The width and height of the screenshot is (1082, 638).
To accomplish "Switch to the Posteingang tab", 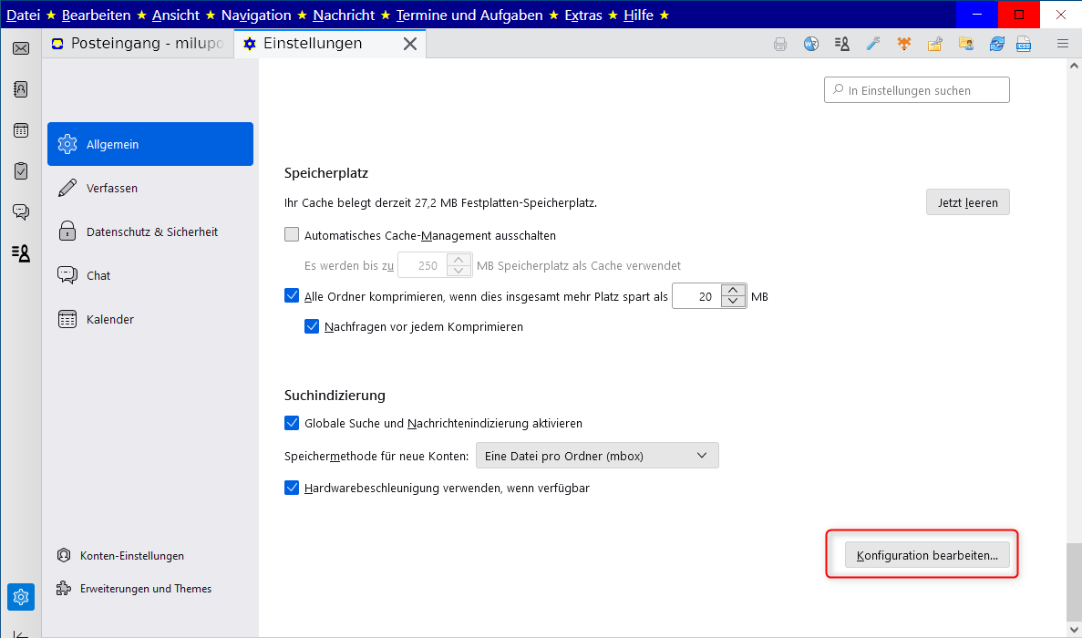I will [138, 44].
